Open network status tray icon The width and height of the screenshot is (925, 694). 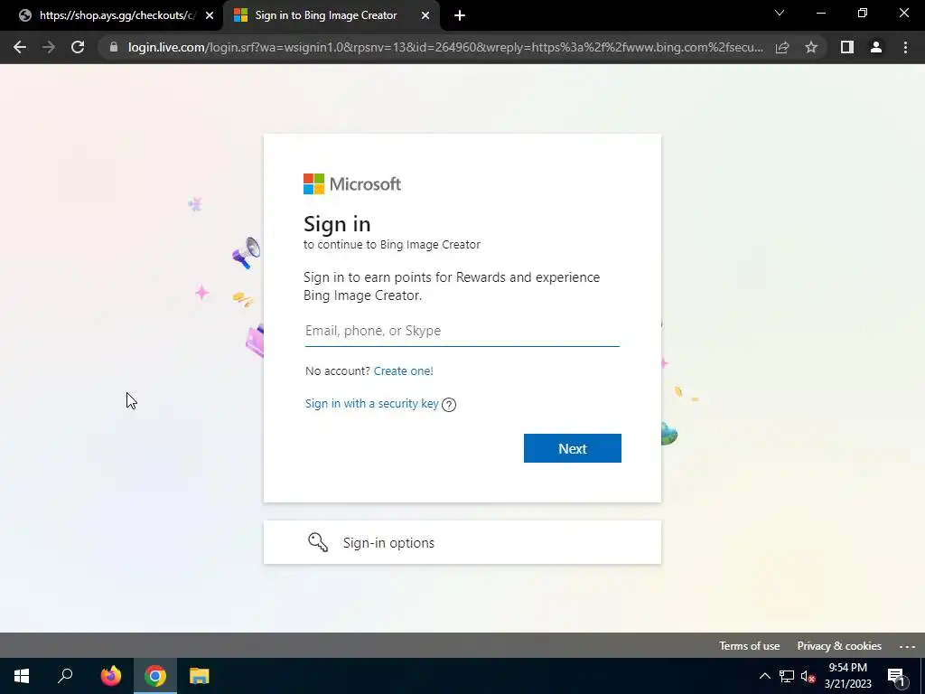(x=787, y=676)
